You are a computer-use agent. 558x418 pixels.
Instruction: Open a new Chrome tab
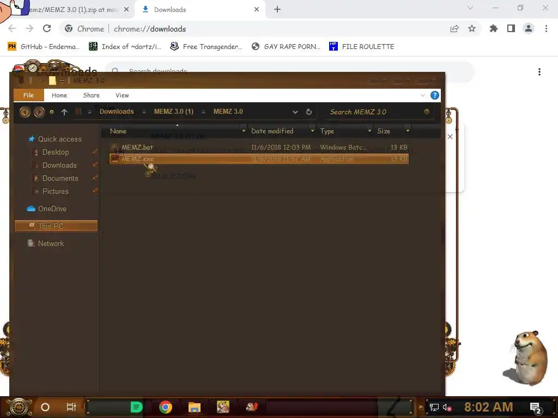coord(277,10)
